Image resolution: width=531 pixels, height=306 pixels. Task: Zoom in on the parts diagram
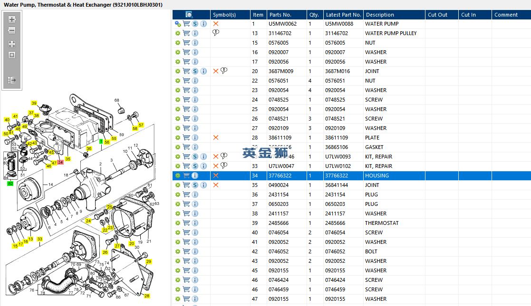[x=12, y=19]
